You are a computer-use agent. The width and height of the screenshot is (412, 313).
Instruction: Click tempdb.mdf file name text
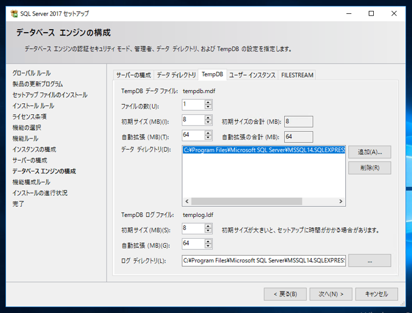click(x=199, y=91)
